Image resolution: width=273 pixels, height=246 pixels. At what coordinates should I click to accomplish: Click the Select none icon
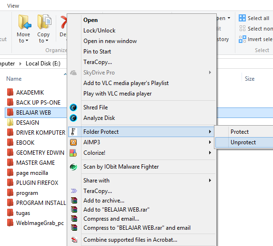click(x=242, y=29)
